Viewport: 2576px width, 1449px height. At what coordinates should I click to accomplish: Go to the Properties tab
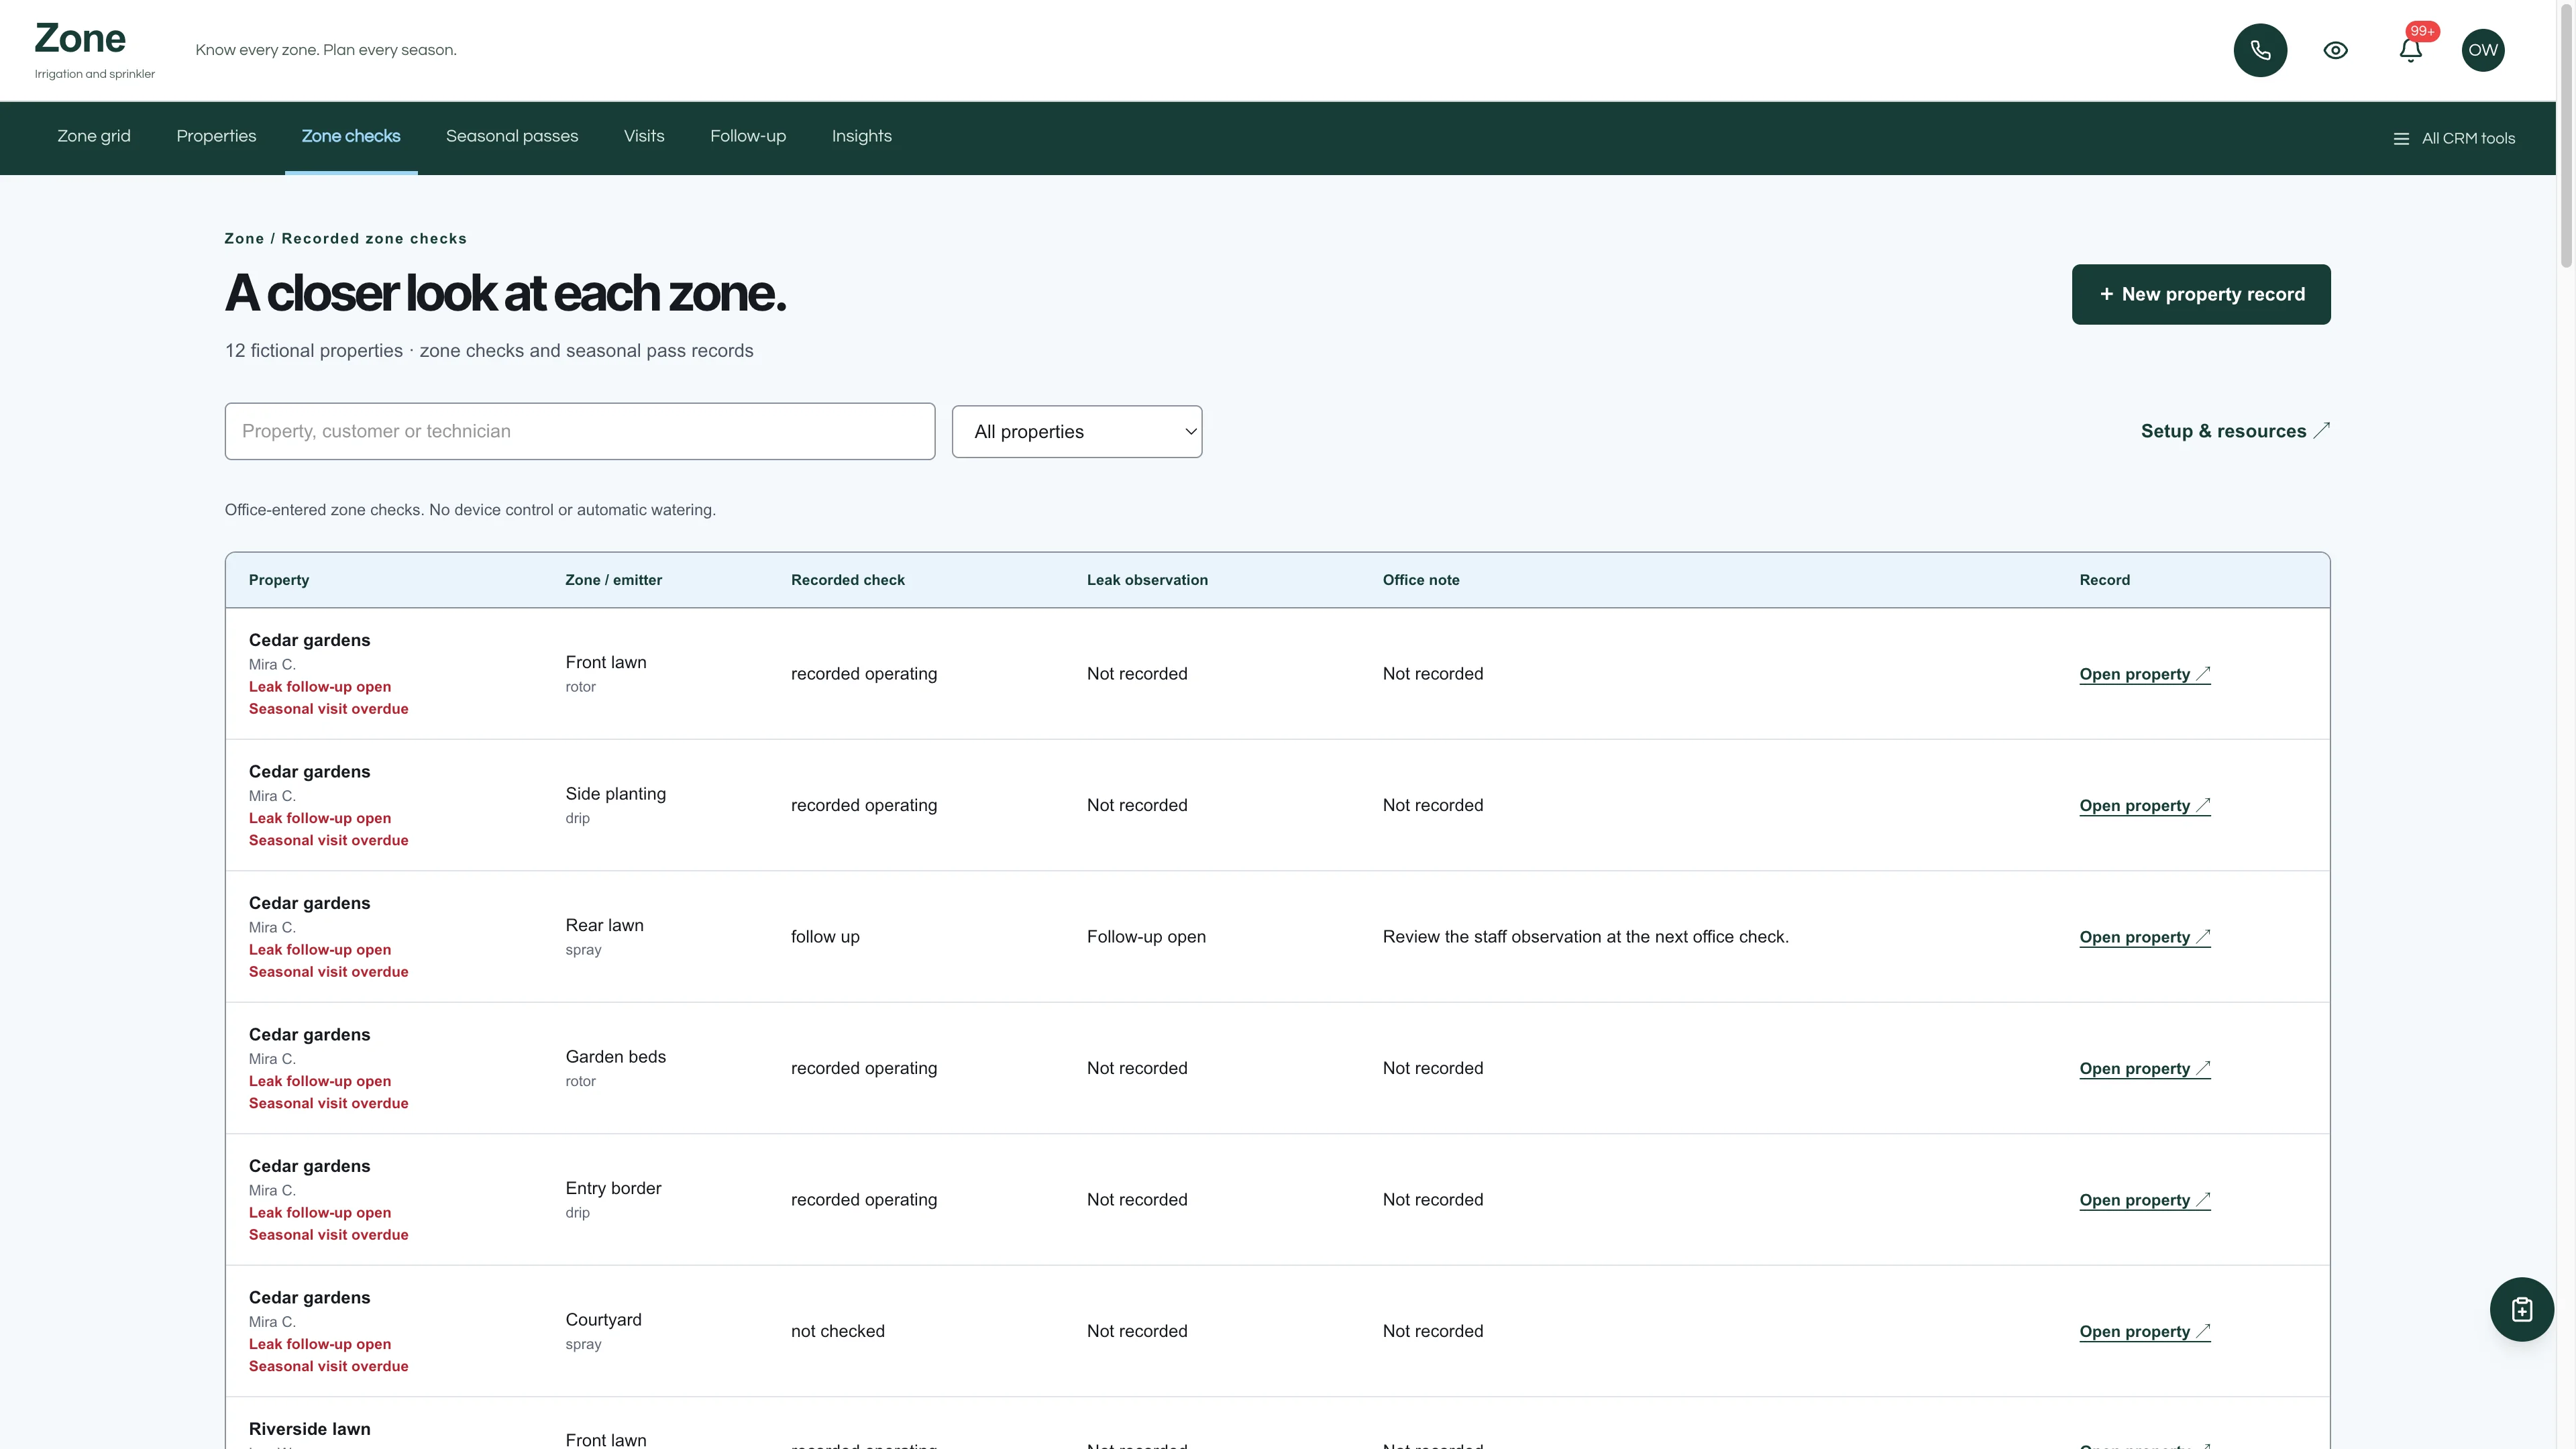click(216, 136)
